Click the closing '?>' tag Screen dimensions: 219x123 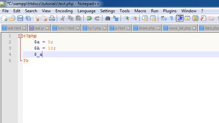tap(26, 61)
